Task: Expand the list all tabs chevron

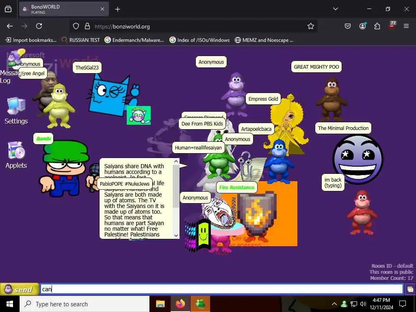Action: [336, 9]
